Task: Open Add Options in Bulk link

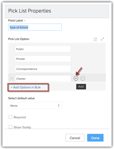Action: pos(26,87)
